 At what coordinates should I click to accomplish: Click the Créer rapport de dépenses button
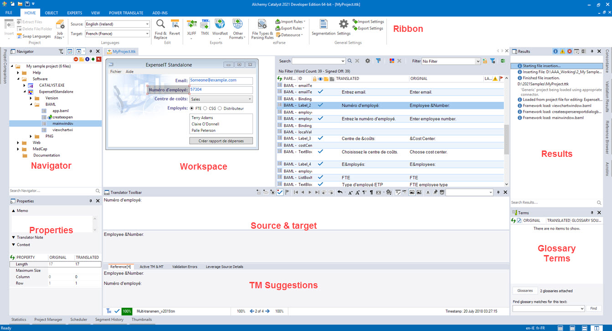pos(221,141)
